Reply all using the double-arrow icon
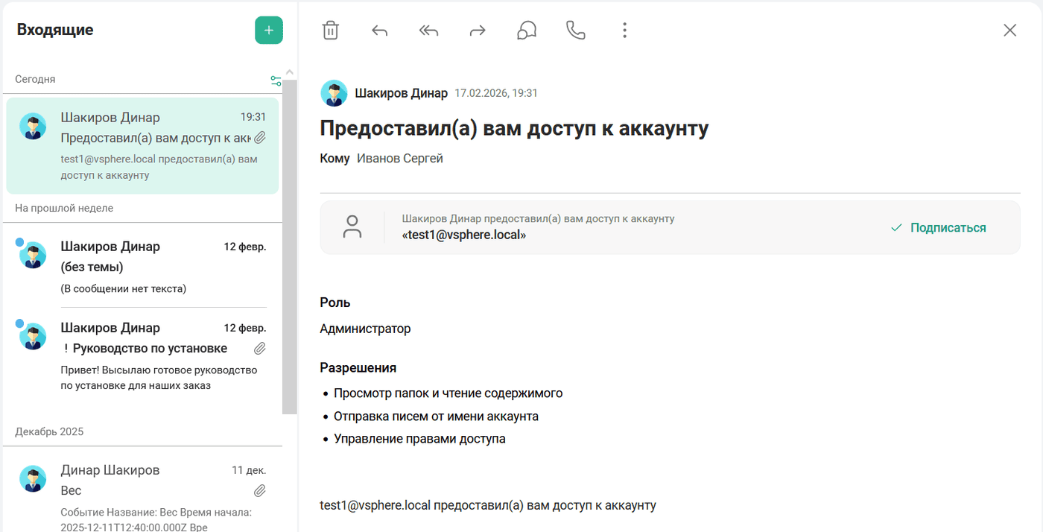Image resolution: width=1043 pixels, height=532 pixels. [x=428, y=31]
